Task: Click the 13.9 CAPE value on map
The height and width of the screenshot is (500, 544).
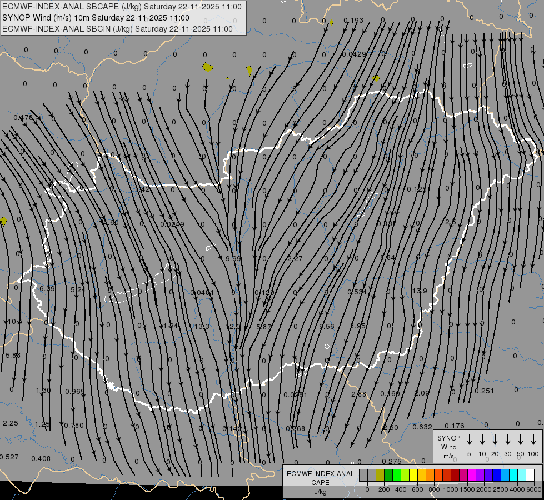Action: [419, 291]
